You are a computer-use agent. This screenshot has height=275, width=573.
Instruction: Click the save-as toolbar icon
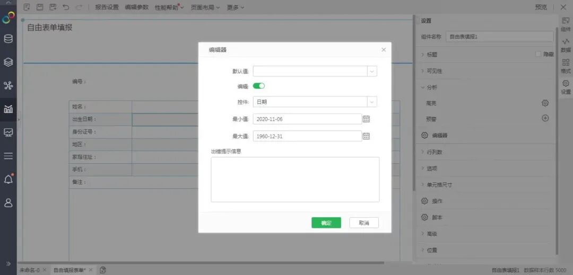(x=53, y=7)
